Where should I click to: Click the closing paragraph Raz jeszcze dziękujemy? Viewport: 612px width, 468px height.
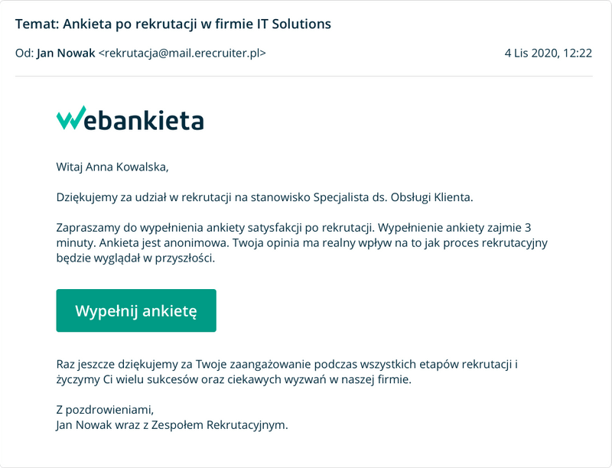coord(287,372)
